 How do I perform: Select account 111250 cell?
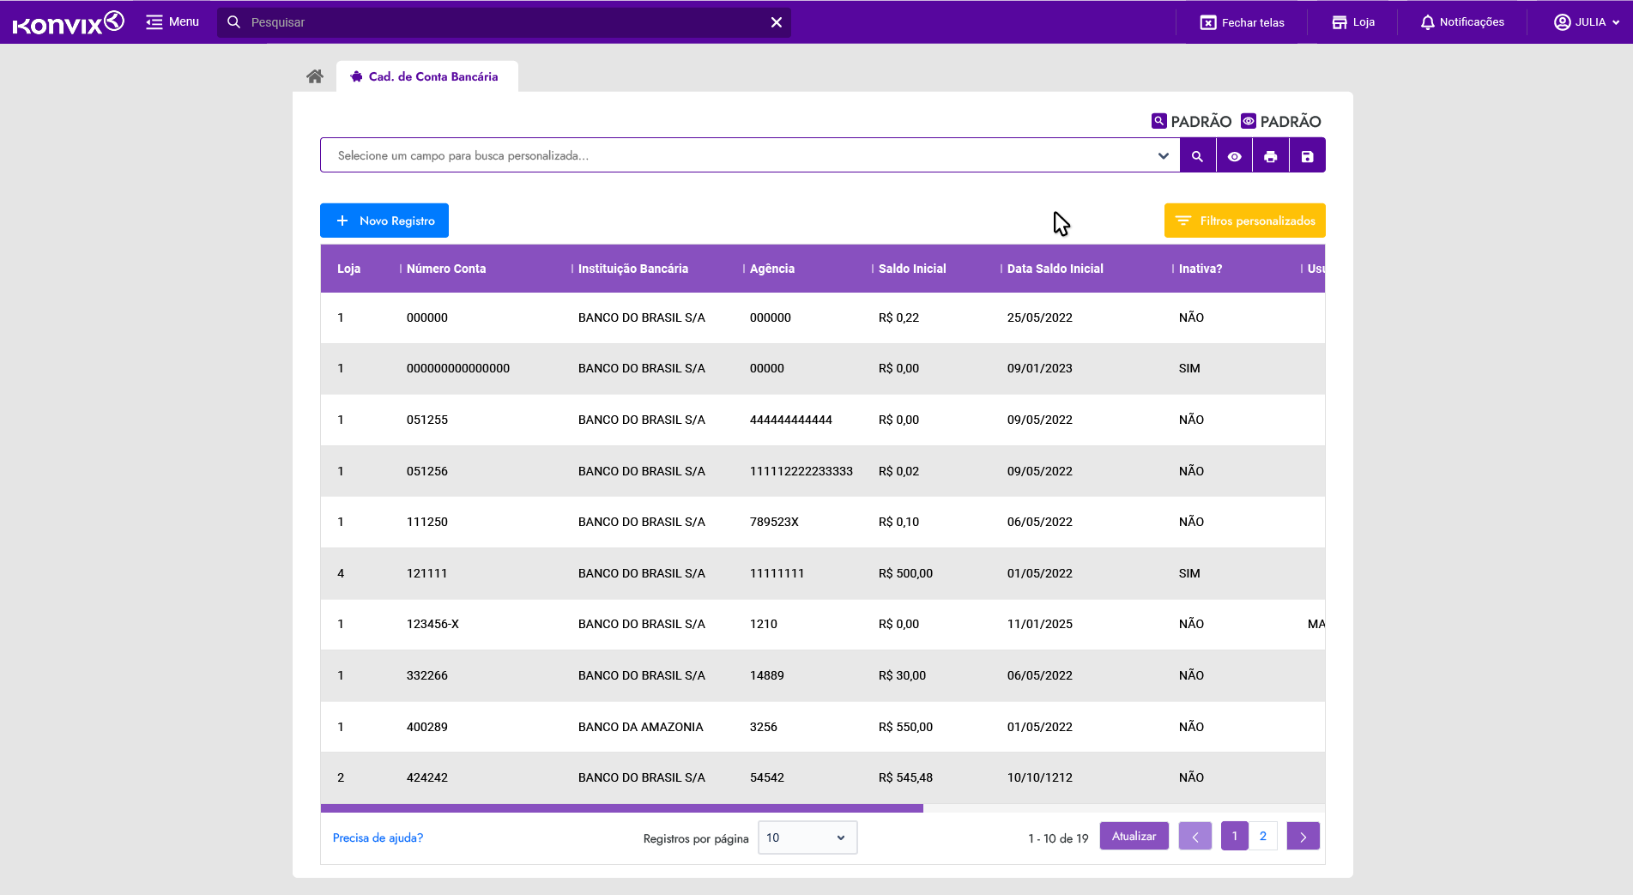click(427, 522)
